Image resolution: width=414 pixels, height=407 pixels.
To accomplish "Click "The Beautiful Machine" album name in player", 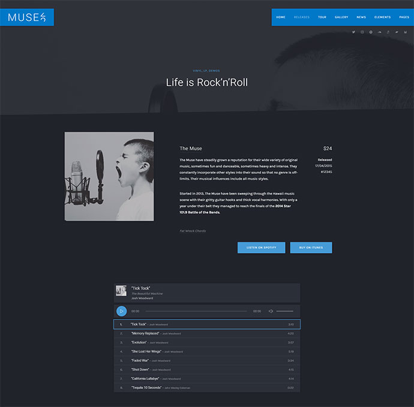I will 147,294.
